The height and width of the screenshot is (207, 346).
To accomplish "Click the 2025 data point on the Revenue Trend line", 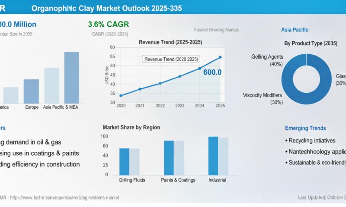I will (220, 57).
